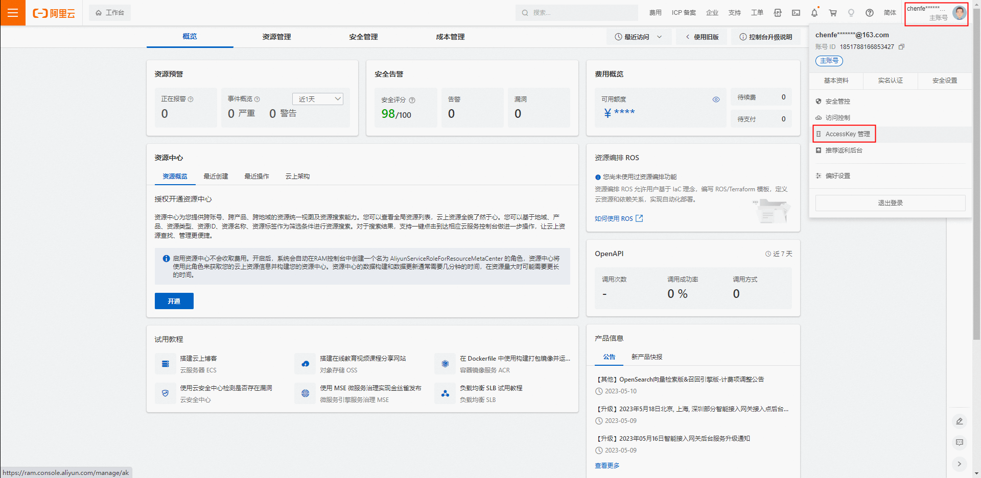Open 访问控制 menu entry
981x478 pixels.
pos(890,118)
